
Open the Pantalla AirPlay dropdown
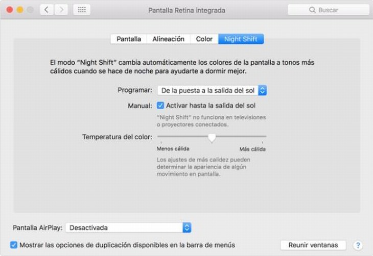[128, 227]
